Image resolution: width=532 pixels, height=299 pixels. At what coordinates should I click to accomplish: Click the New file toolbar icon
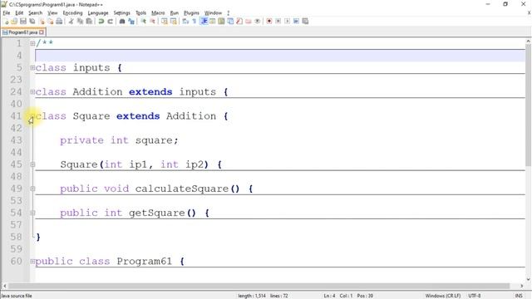tap(6, 21)
